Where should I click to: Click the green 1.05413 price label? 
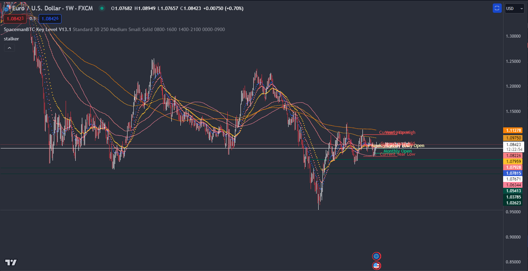[513, 191]
